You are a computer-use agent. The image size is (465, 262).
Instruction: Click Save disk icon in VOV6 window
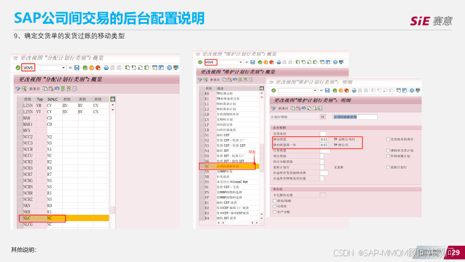(x=253, y=62)
